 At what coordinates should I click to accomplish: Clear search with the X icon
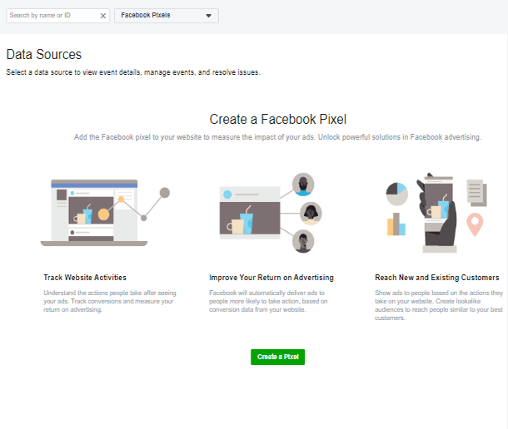click(103, 16)
